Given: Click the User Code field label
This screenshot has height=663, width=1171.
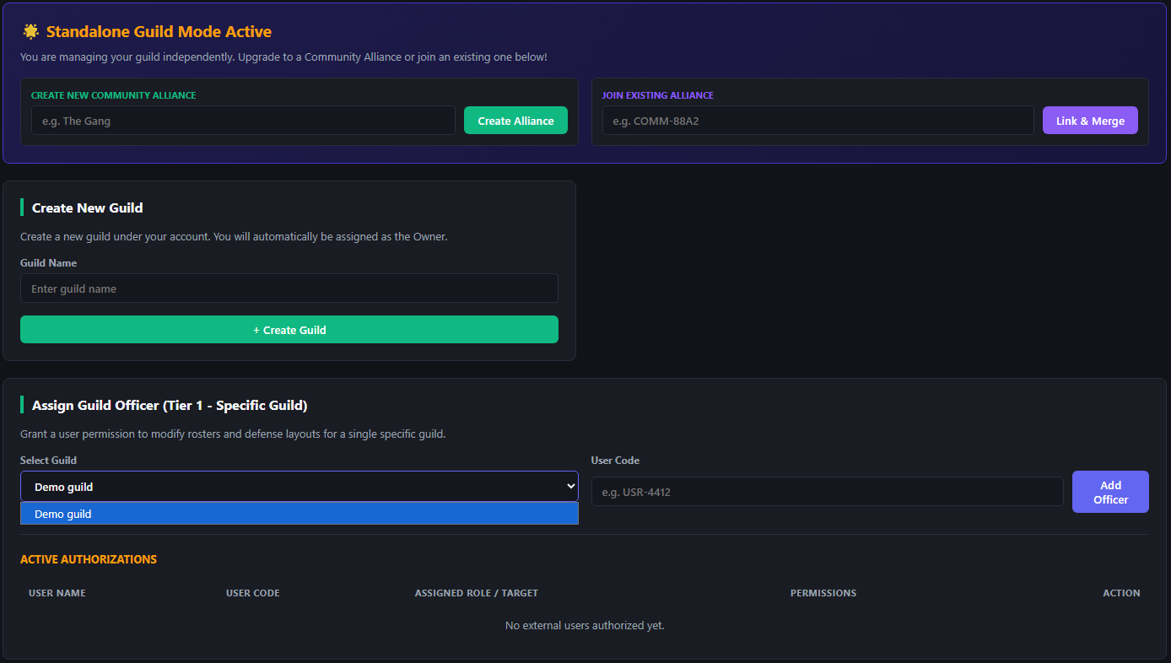Looking at the screenshot, I should (x=615, y=461).
